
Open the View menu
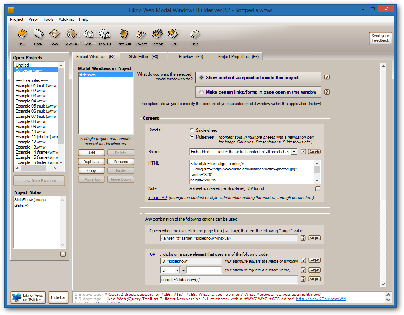coord(33,19)
